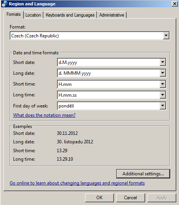Select the Administrative tab
This screenshot has width=179, height=205.
pyautogui.click(x=112, y=15)
